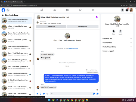The width and height of the screenshot is (136, 102).
Task: Click the View buyer button
Action: [x=51, y=27]
